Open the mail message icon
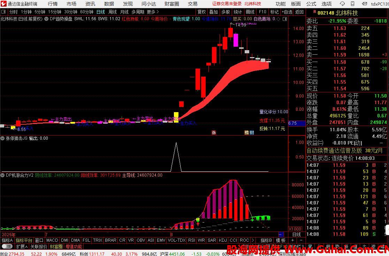Viewport: 389px width, 256px height. tap(365, 4)
